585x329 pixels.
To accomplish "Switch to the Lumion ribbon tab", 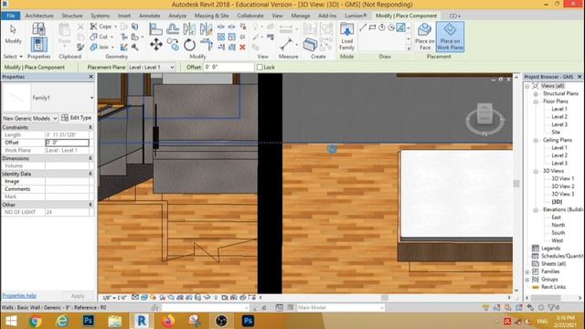I will click(356, 16).
